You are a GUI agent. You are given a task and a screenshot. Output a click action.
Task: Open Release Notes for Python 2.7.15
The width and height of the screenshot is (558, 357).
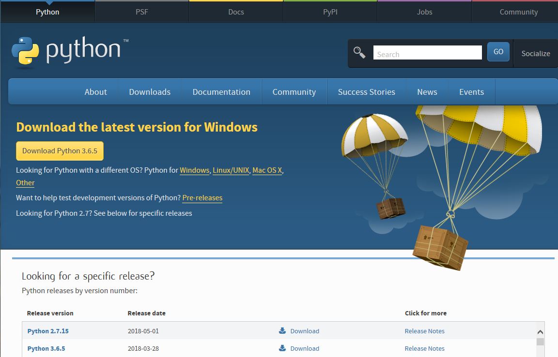pos(424,331)
